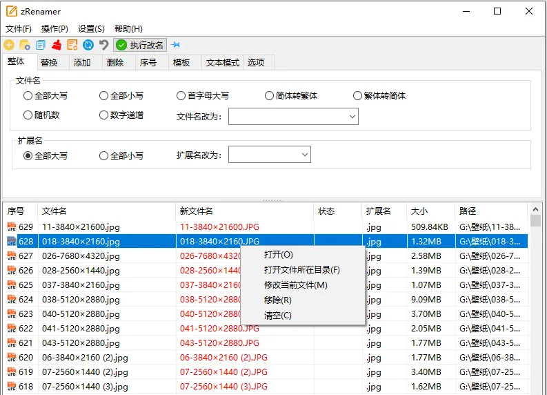Sort by the 大小 column header

pyautogui.click(x=431, y=211)
